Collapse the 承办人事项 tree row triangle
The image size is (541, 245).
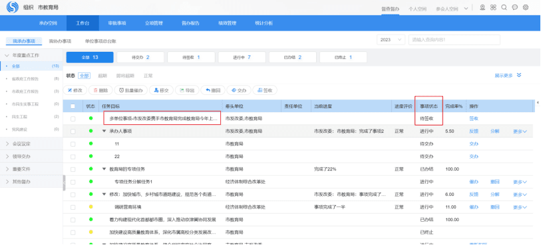pyautogui.click(x=104, y=131)
